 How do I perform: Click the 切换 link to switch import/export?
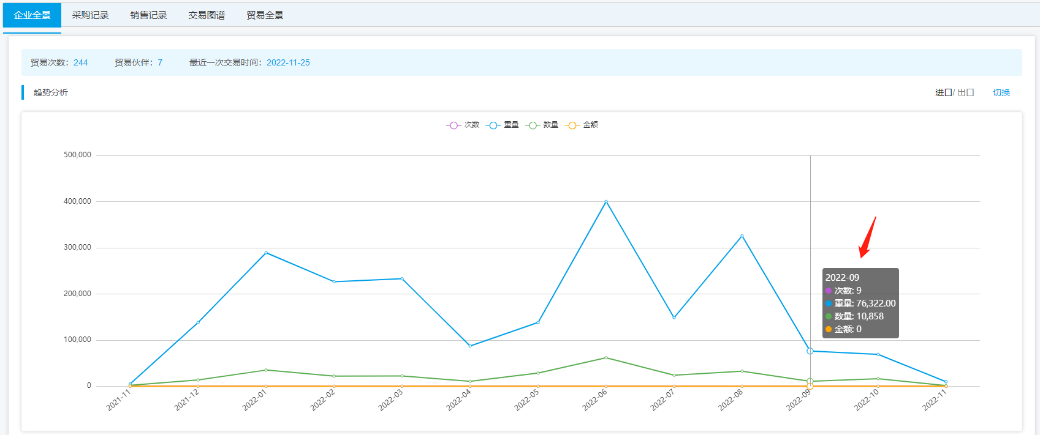click(x=1001, y=92)
